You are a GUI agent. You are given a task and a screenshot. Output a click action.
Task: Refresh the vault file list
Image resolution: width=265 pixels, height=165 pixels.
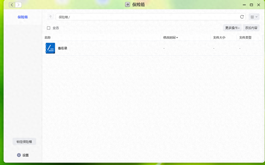pos(241,17)
